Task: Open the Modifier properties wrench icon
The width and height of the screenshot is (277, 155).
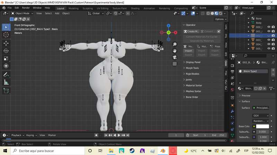Action: [232, 111]
